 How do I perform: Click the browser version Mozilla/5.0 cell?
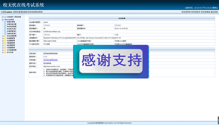point(82,38)
